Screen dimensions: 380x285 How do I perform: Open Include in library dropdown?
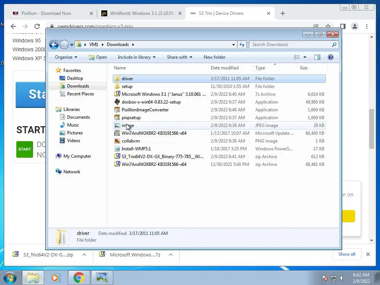(x=137, y=57)
